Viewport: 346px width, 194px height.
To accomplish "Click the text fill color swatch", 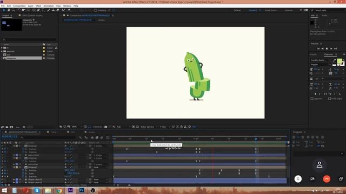I will (x=340, y=61).
